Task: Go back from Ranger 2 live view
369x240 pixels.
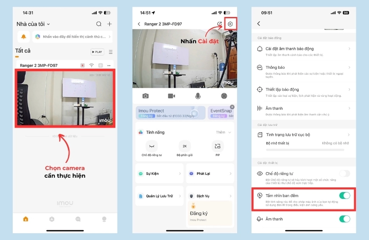Action: (139, 24)
